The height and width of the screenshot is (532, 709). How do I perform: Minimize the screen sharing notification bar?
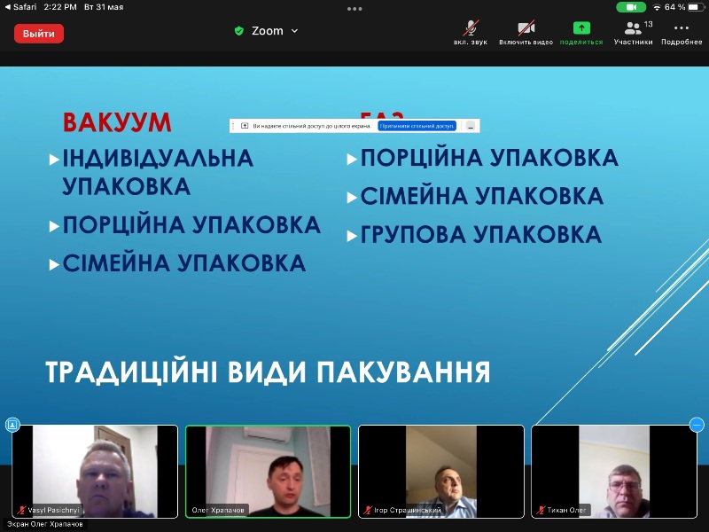(x=471, y=126)
